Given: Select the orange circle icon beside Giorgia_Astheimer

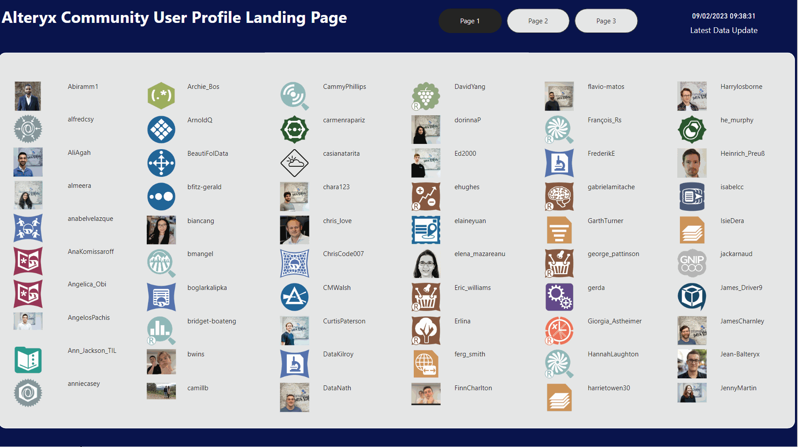Looking at the screenshot, I should [x=559, y=330].
